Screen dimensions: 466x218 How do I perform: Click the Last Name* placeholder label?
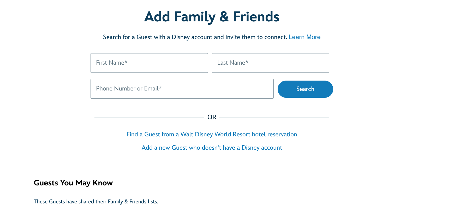pos(233,63)
